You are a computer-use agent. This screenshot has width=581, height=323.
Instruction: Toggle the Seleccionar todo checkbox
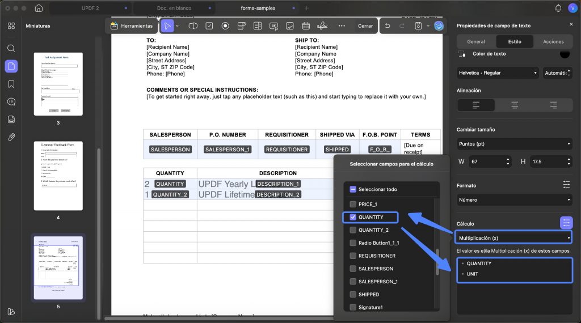tap(353, 189)
